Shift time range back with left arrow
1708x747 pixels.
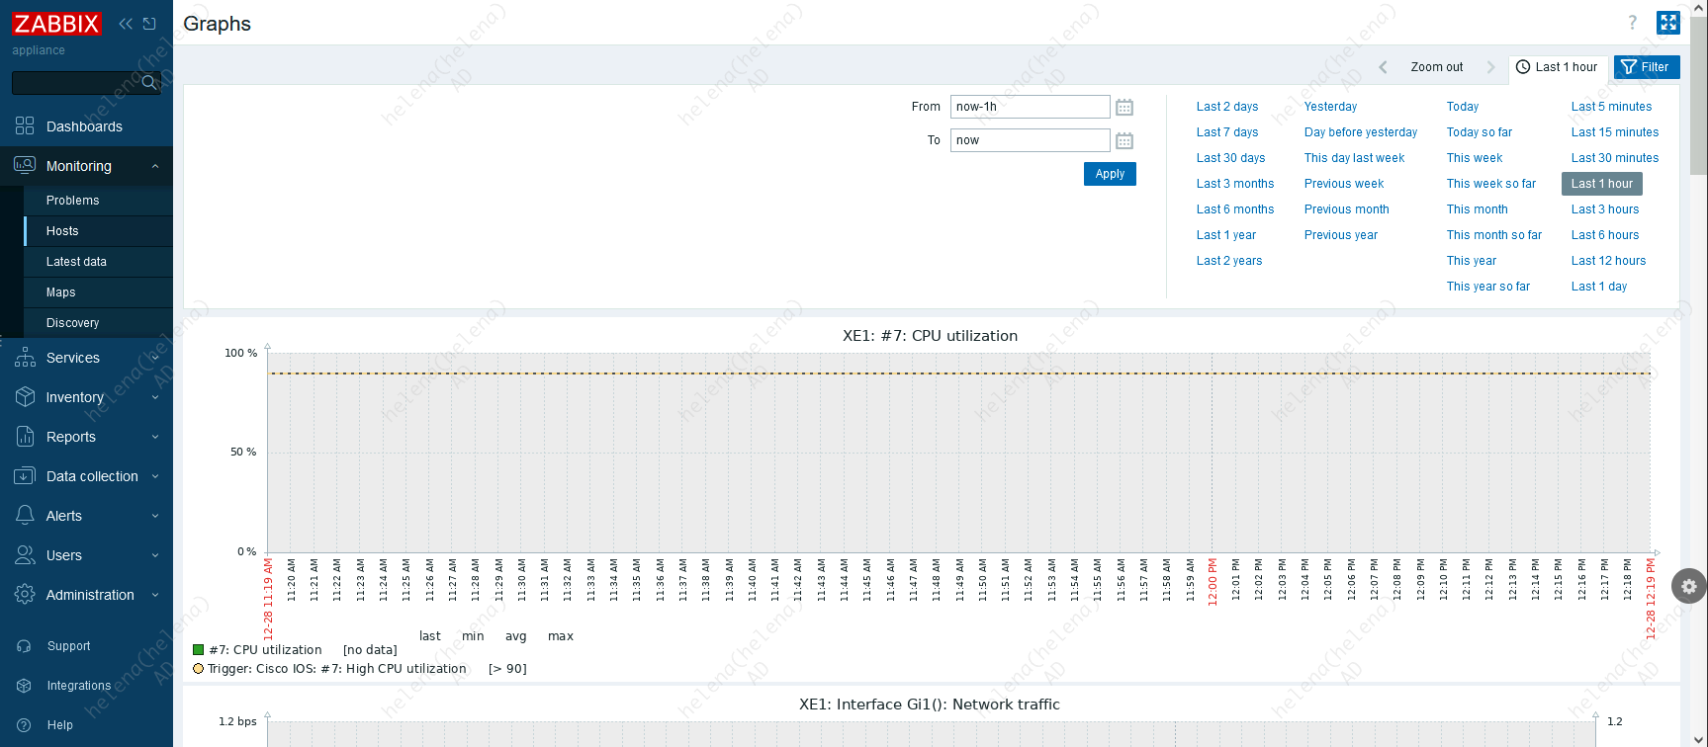[1384, 67]
